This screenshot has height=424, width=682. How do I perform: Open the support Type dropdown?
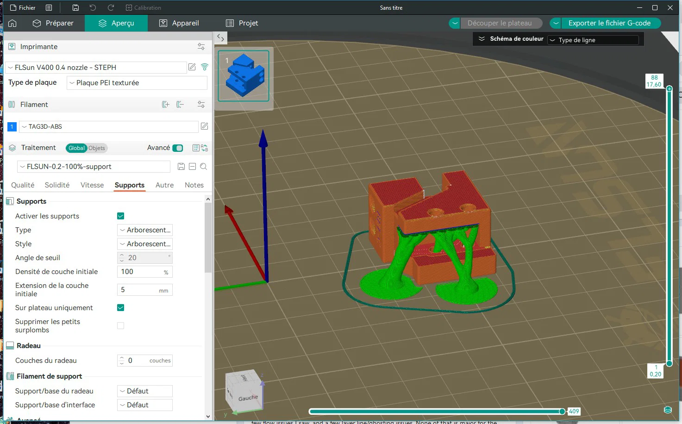pos(145,230)
